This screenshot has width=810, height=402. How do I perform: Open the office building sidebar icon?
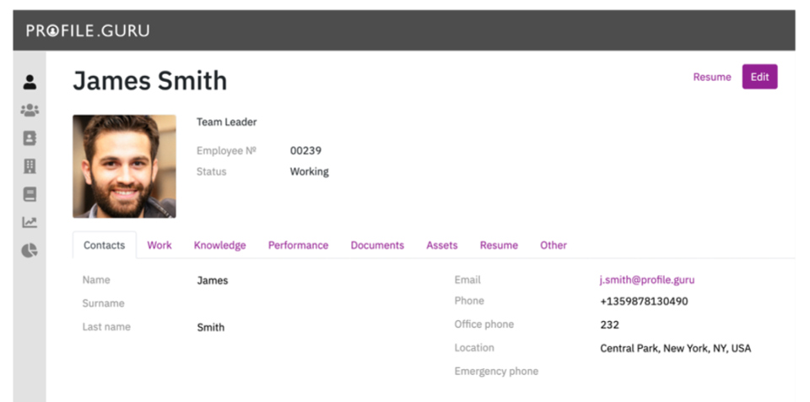click(x=30, y=166)
